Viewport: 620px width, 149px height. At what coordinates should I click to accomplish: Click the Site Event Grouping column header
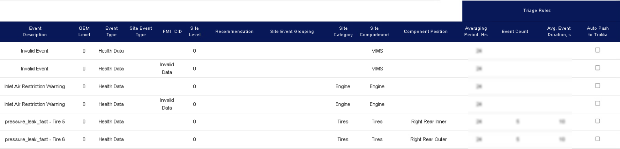[292, 31]
